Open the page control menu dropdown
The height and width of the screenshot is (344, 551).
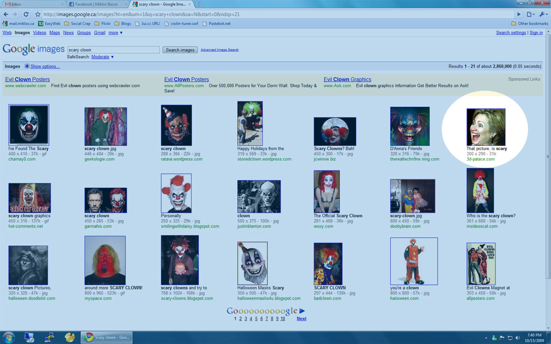[x=531, y=14]
